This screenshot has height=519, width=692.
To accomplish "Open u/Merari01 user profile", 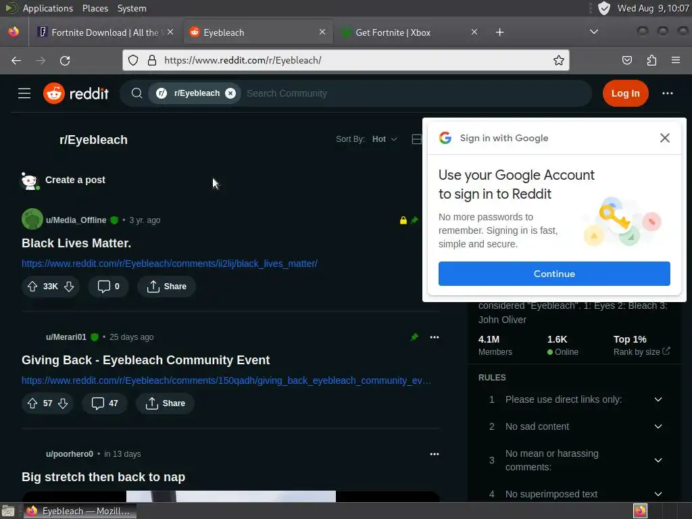I will (66, 337).
